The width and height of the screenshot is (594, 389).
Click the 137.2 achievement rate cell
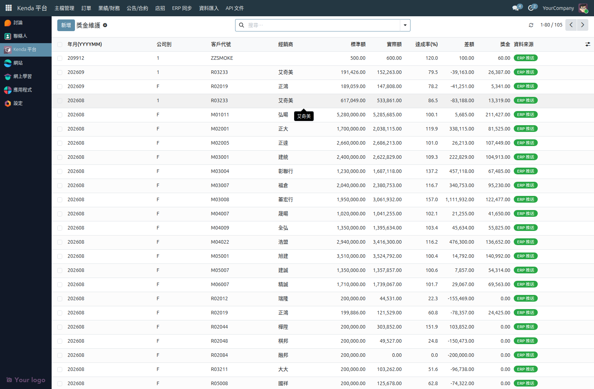click(432, 171)
